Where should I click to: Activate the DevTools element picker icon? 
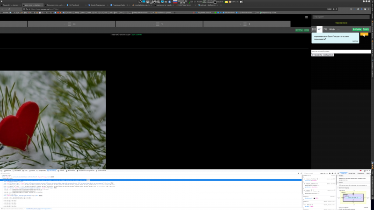pyautogui.click(x=1, y=171)
